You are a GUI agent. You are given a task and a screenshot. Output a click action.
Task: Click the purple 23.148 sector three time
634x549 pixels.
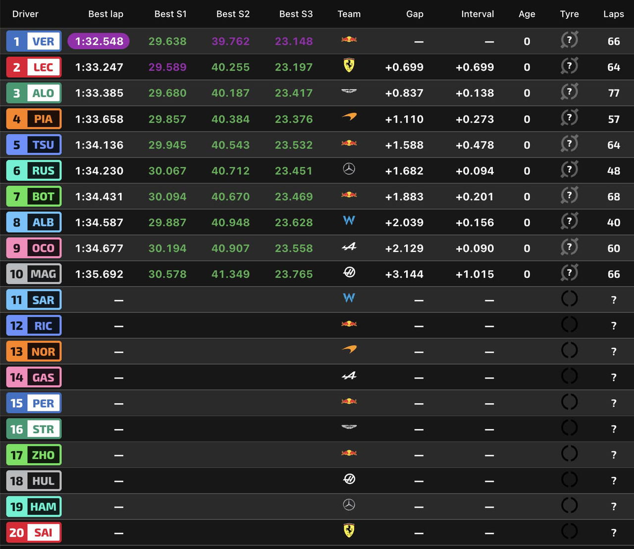(294, 41)
